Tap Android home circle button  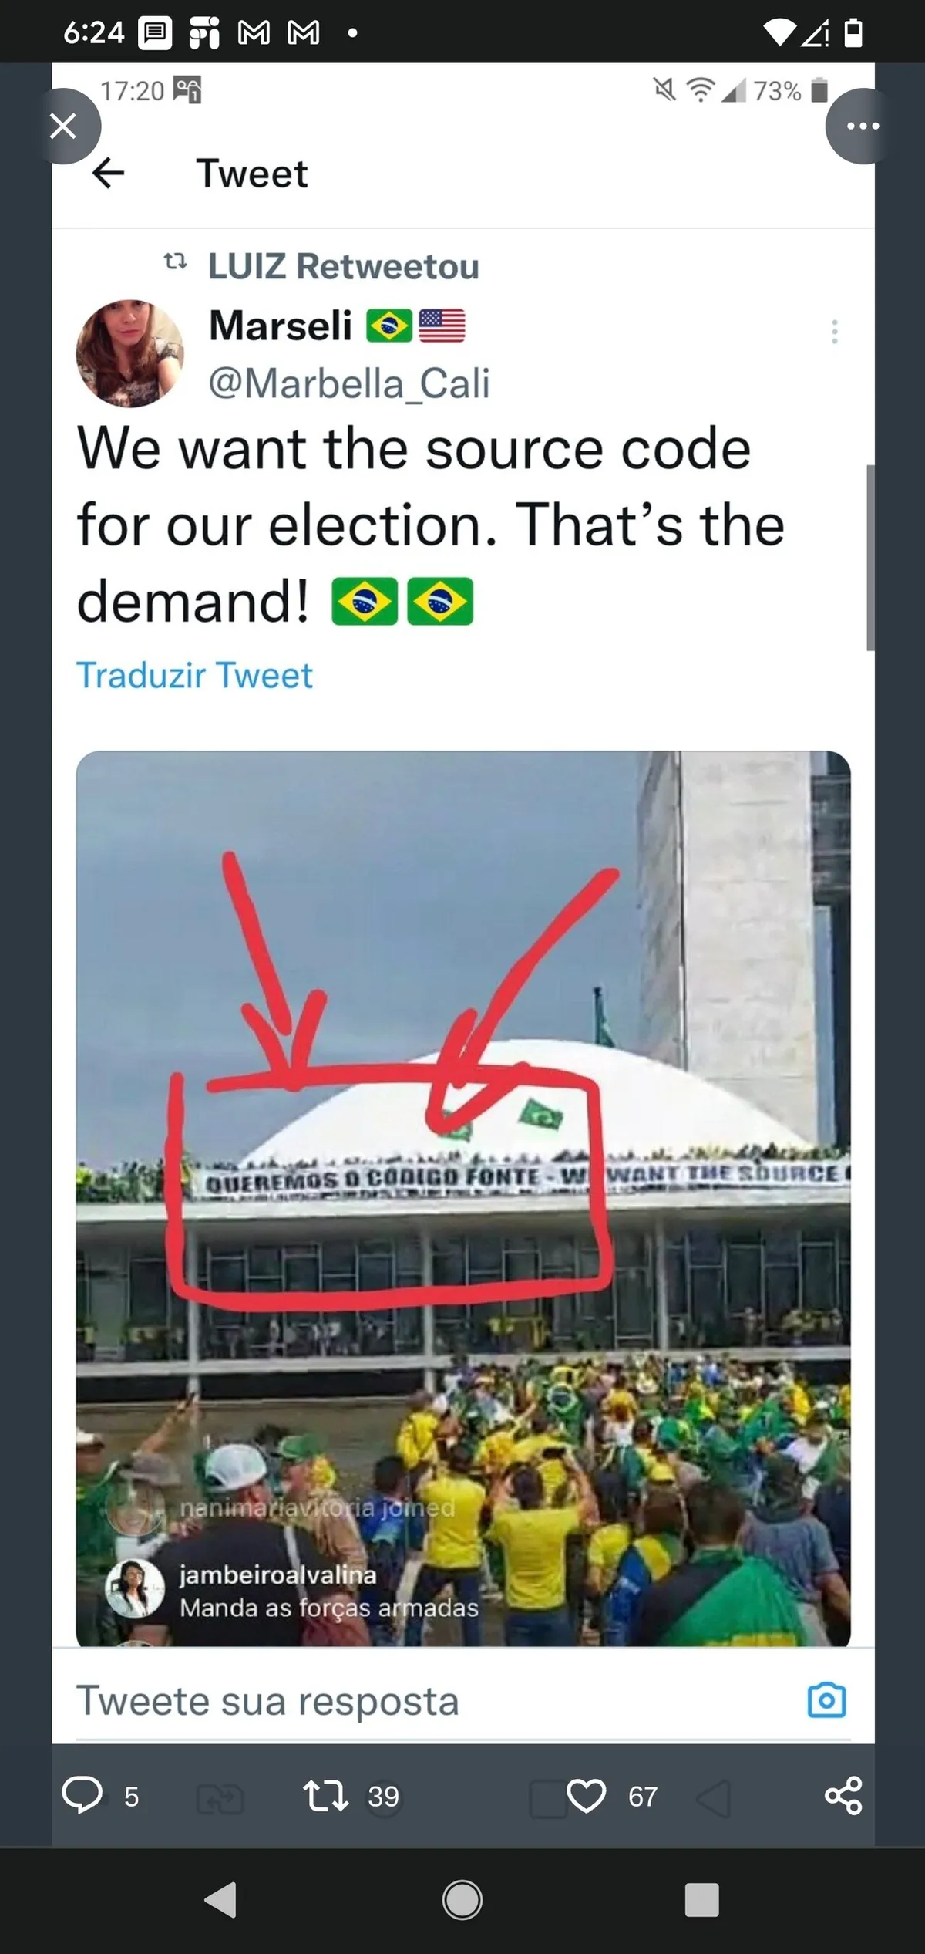tap(462, 1899)
